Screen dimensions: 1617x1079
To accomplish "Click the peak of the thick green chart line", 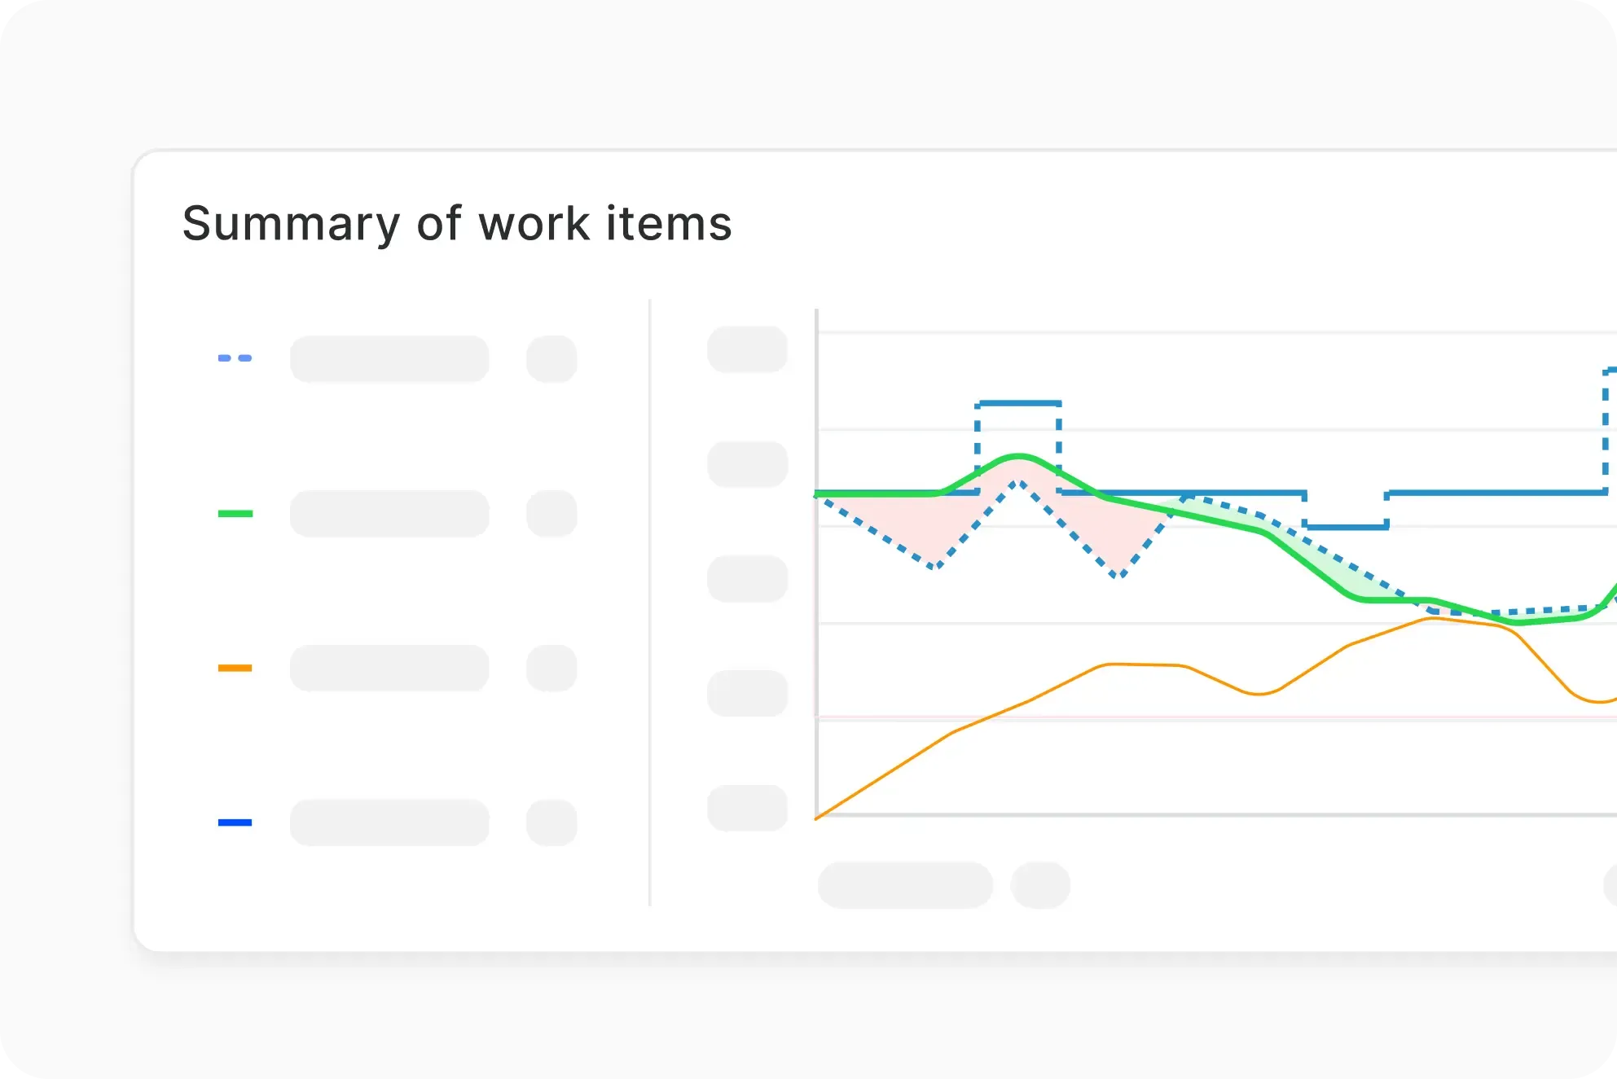I will [1018, 456].
